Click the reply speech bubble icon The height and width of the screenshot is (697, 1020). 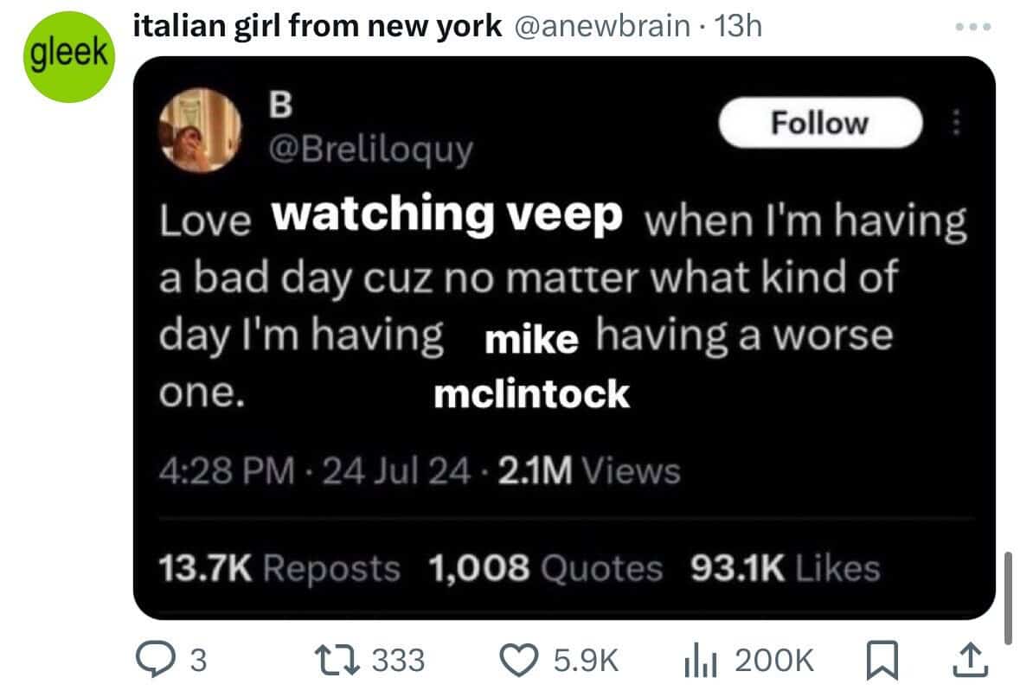pyautogui.click(x=156, y=659)
